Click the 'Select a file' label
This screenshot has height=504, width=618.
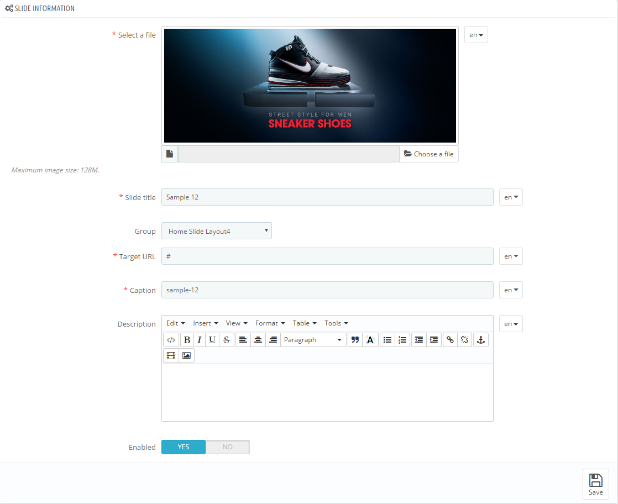(137, 35)
